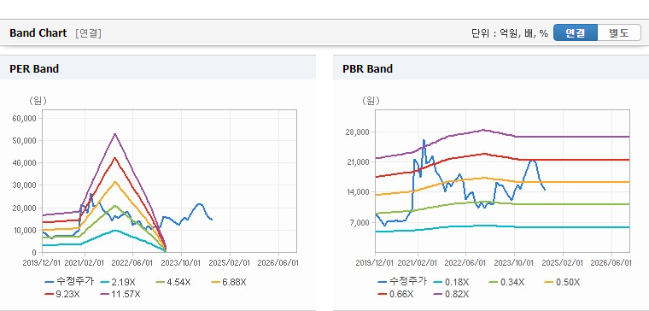Viewport: 649px width, 311px height.
Task: Click the 60,000 y-axis label in PER chart
Action: pyautogui.click(x=26, y=118)
